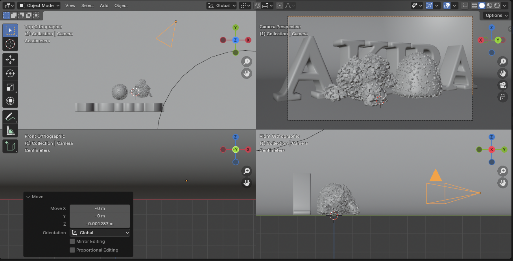Viewport: 513px width, 261px height.
Task: Switch to wireframe viewport shading
Action: [474, 5]
